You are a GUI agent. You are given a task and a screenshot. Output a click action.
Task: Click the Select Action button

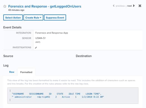tap(13, 17)
